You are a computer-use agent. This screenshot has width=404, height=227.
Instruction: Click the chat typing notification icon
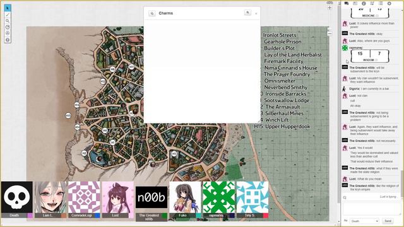pos(345,197)
